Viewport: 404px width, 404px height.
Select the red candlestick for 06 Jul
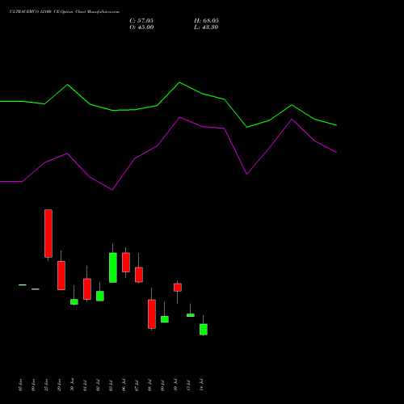[x=126, y=263]
